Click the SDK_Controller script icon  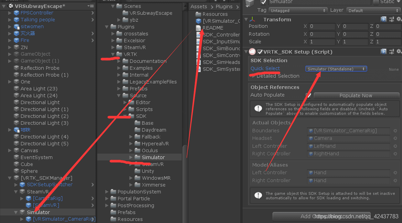pos(199,35)
